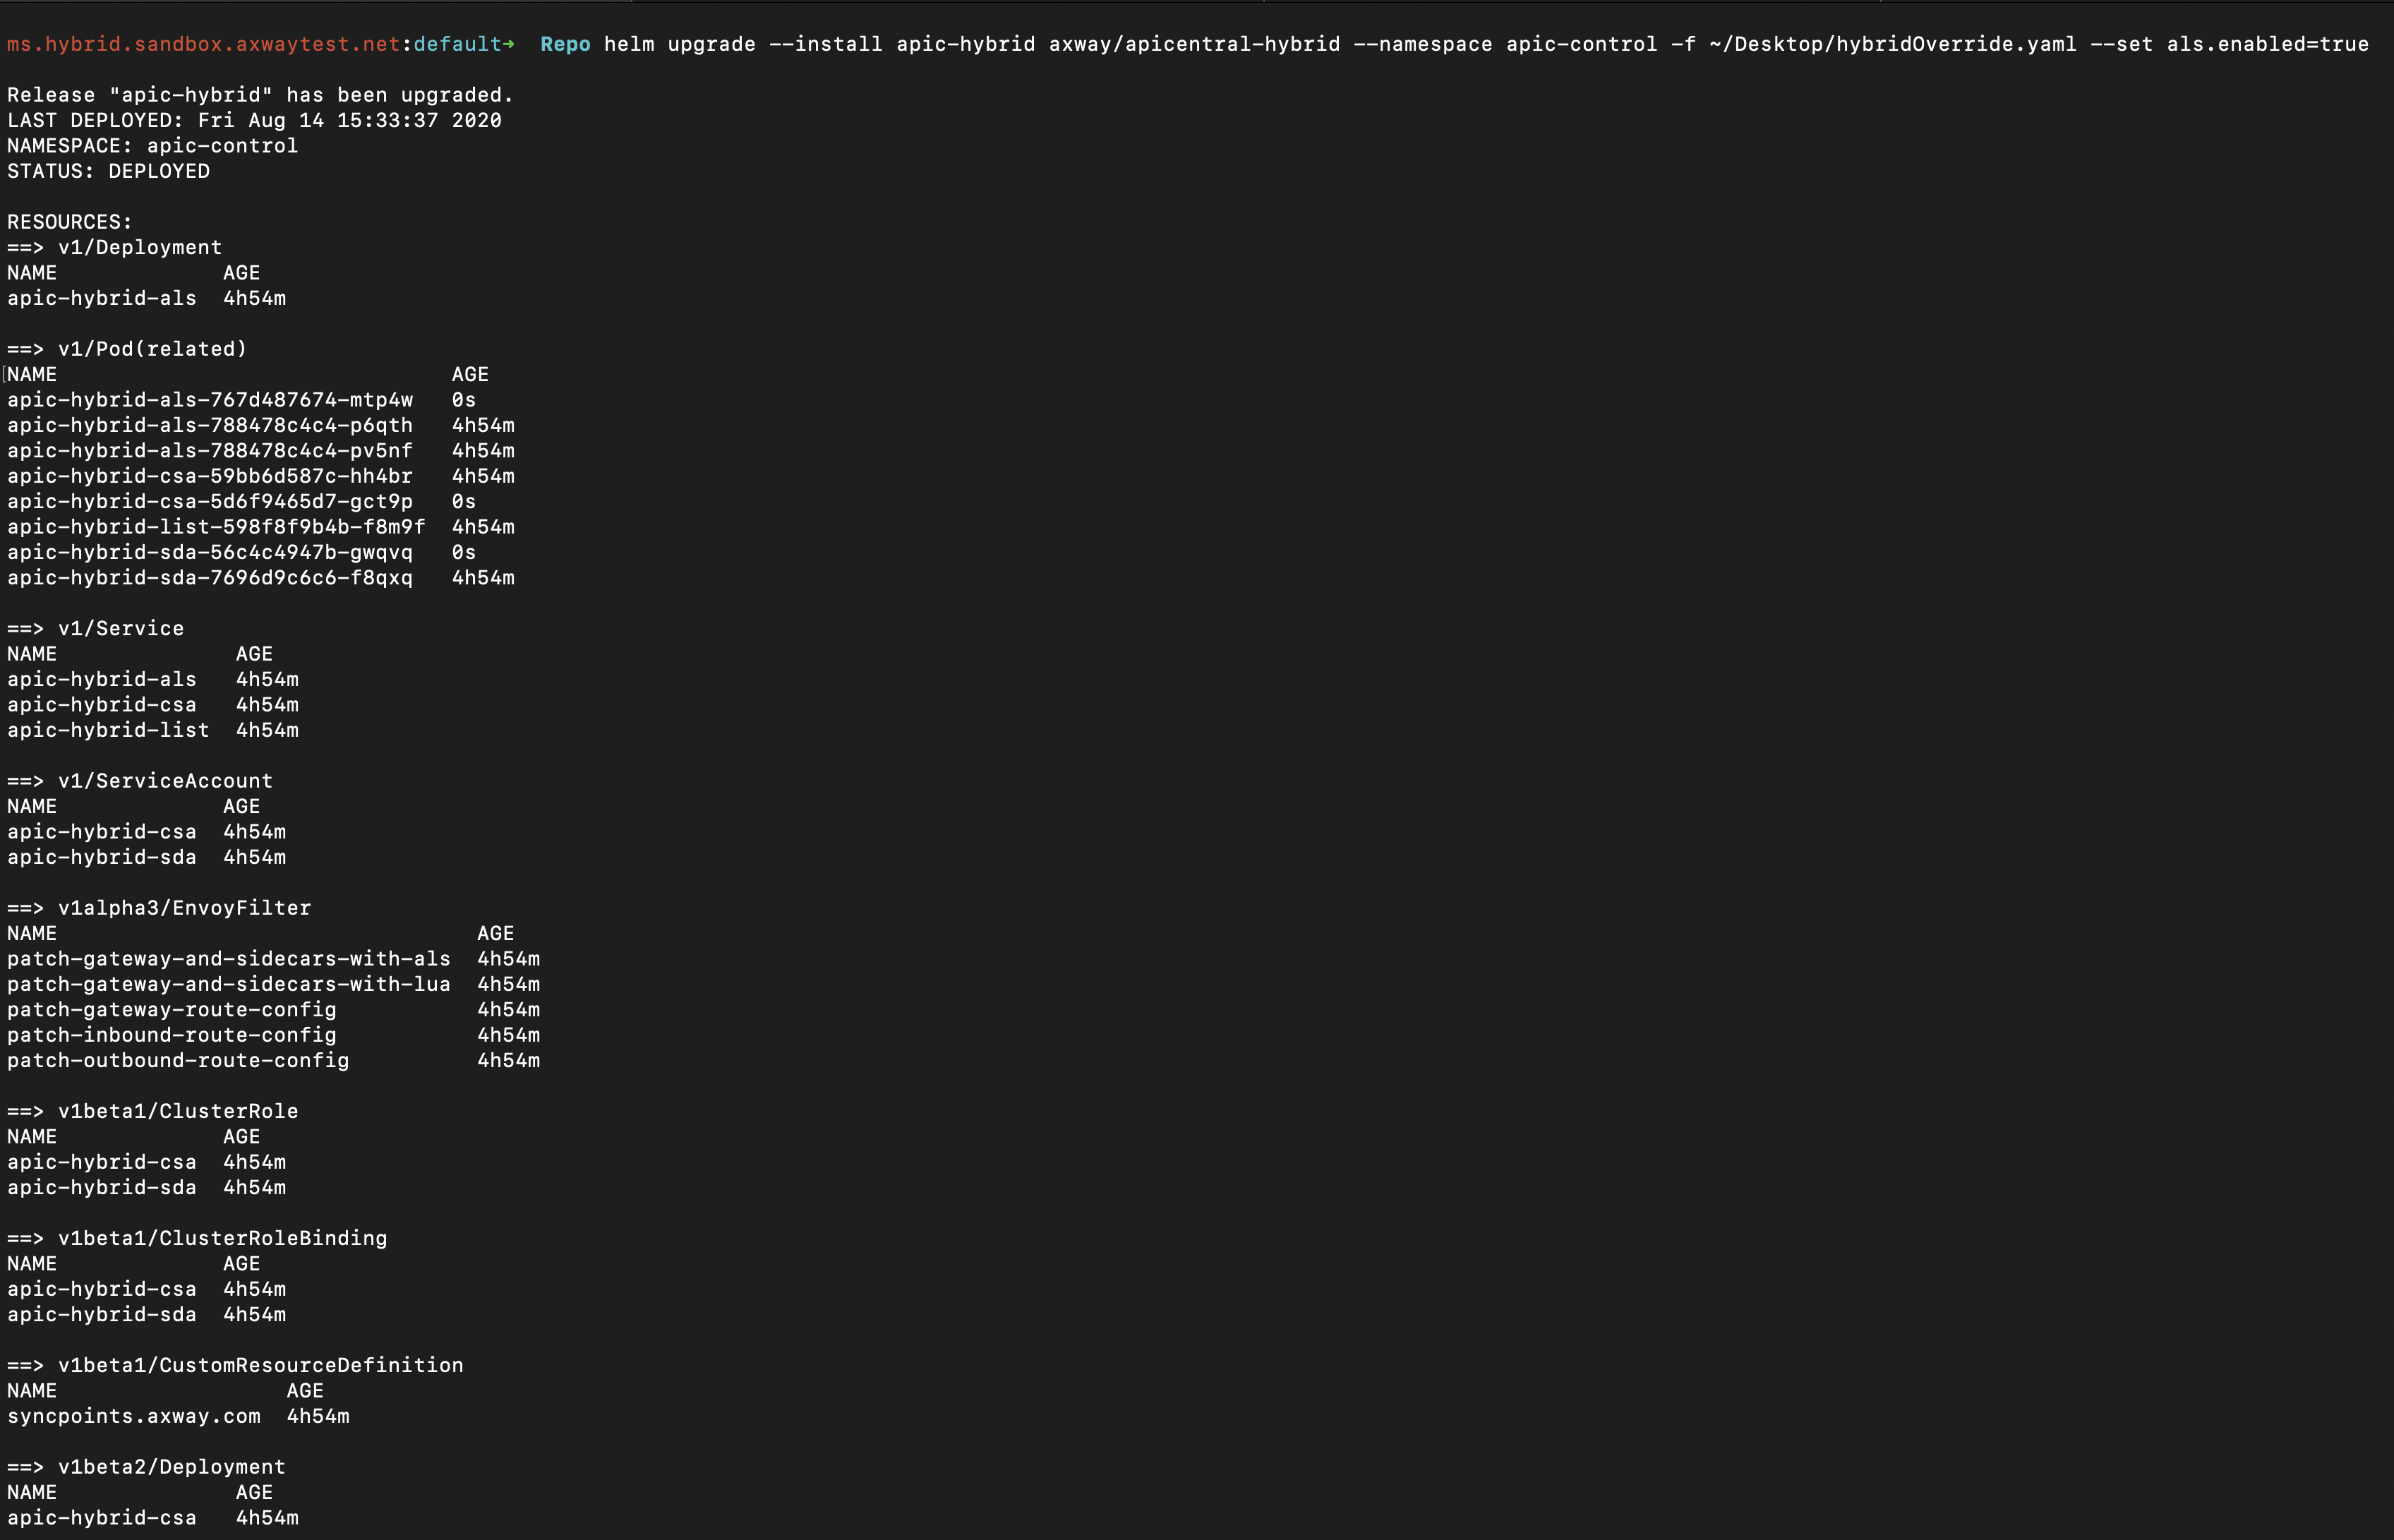Click the apic-hybrid-list service row
This screenshot has width=2394, height=1540.
tap(108, 730)
